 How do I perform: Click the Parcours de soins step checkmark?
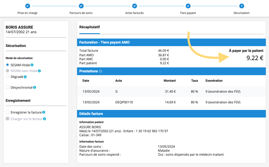(81, 6)
